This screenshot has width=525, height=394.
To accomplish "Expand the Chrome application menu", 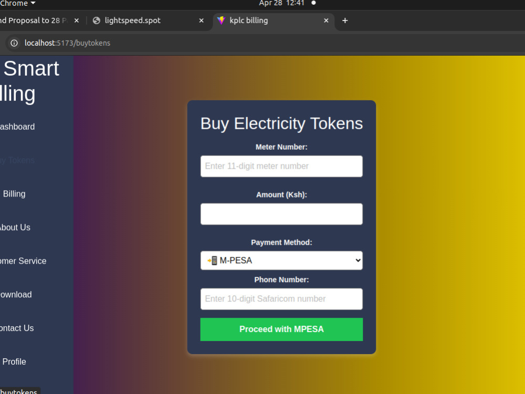I will click(x=17, y=3).
